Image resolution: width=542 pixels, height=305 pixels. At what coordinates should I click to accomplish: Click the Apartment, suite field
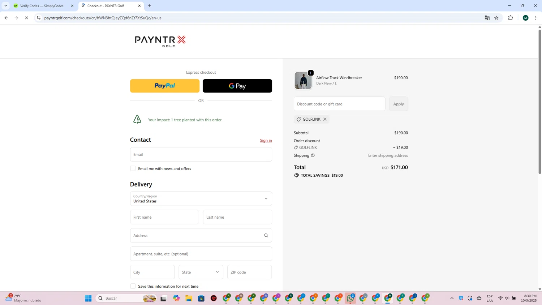click(201, 254)
